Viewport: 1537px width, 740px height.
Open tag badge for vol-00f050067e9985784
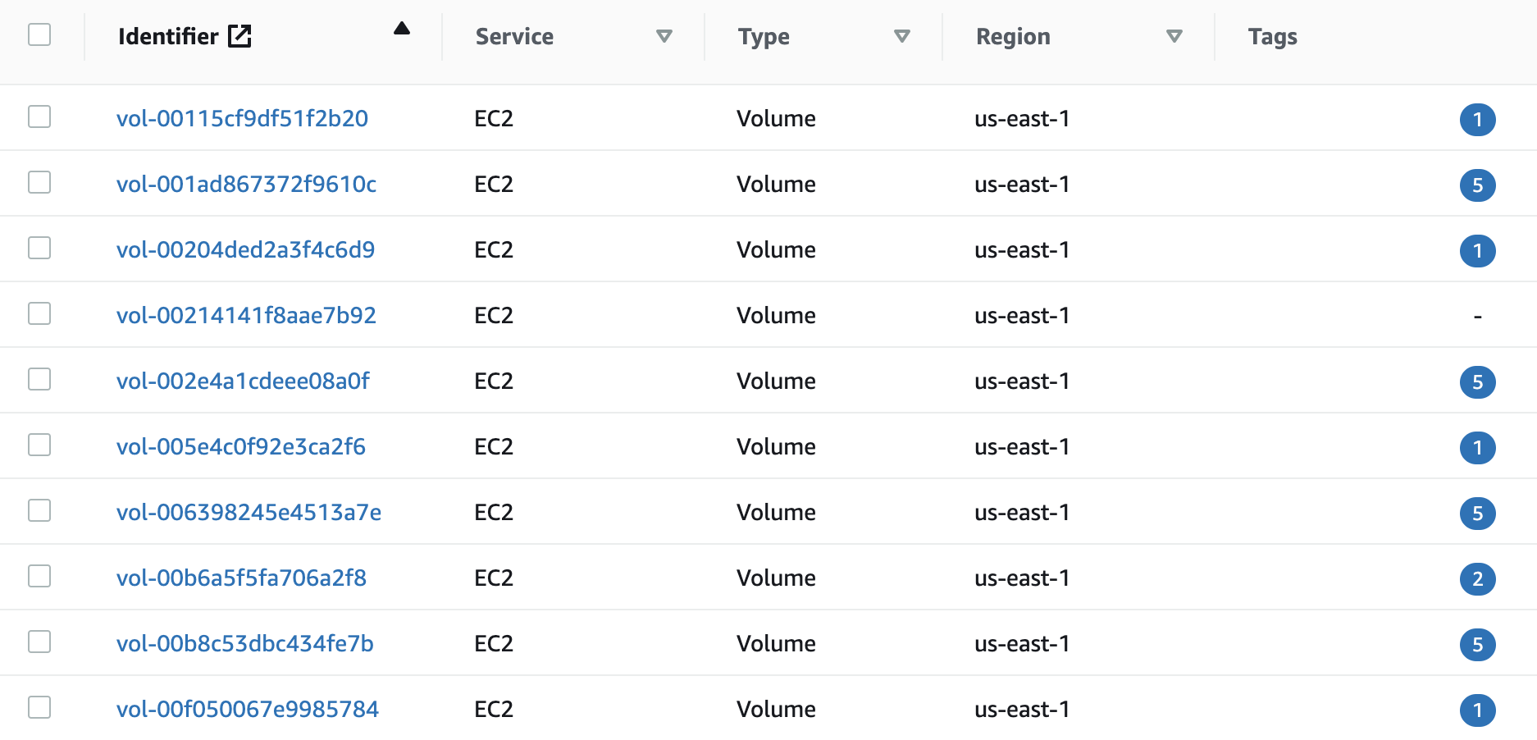point(1477,710)
